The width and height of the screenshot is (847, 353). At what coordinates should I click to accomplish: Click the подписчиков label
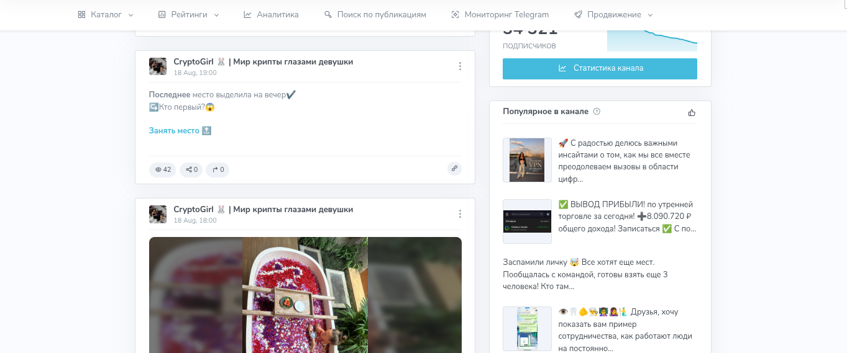[x=529, y=46]
